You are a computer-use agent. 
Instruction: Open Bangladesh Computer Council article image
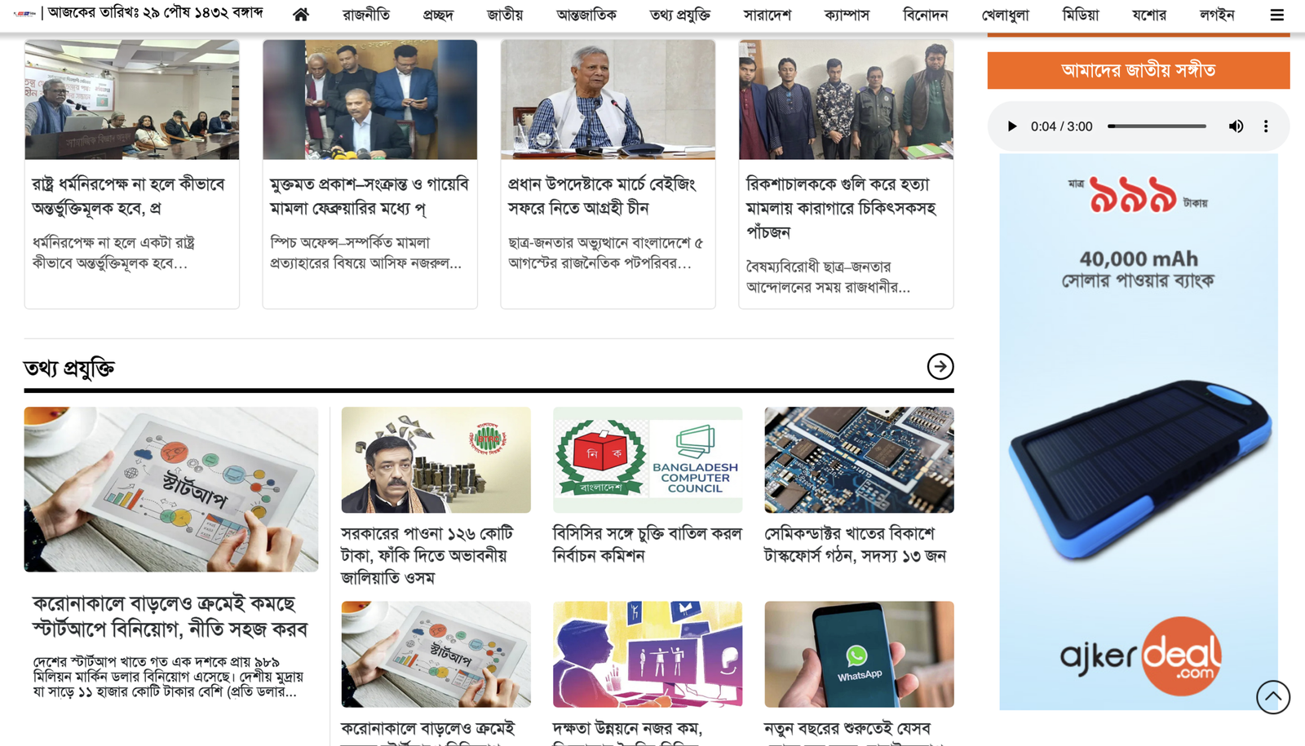click(x=648, y=460)
